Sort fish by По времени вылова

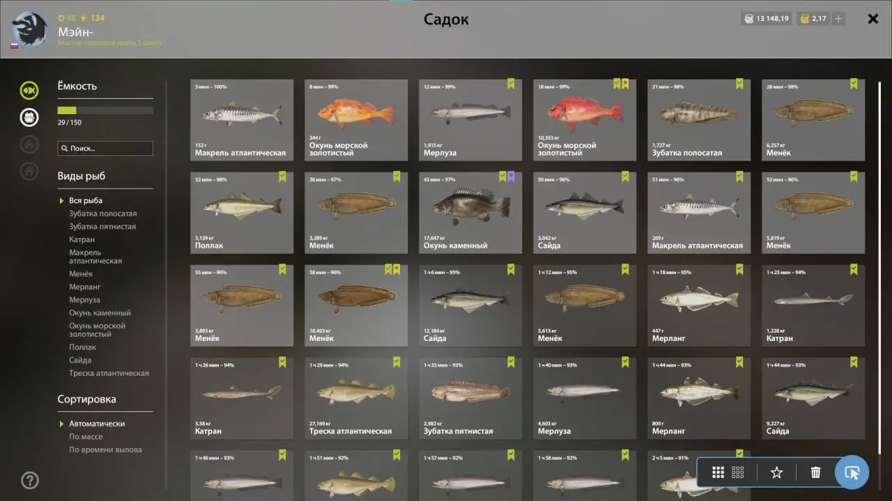tap(105, 450)
